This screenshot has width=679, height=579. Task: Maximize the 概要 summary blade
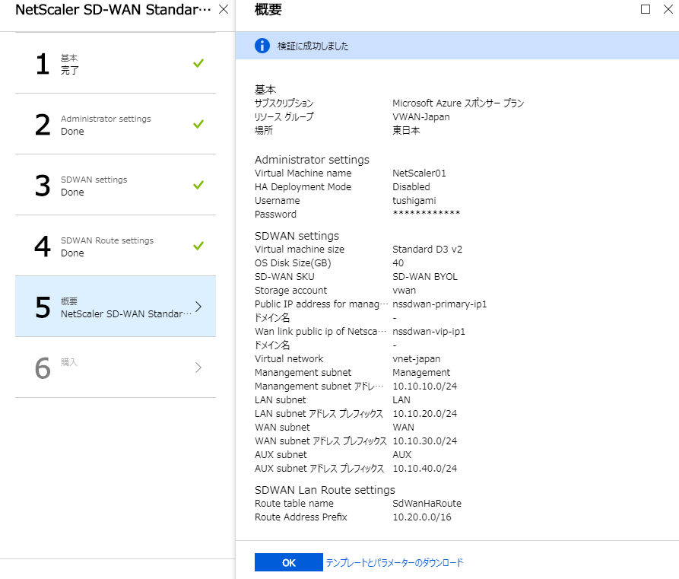click(646, 9)
